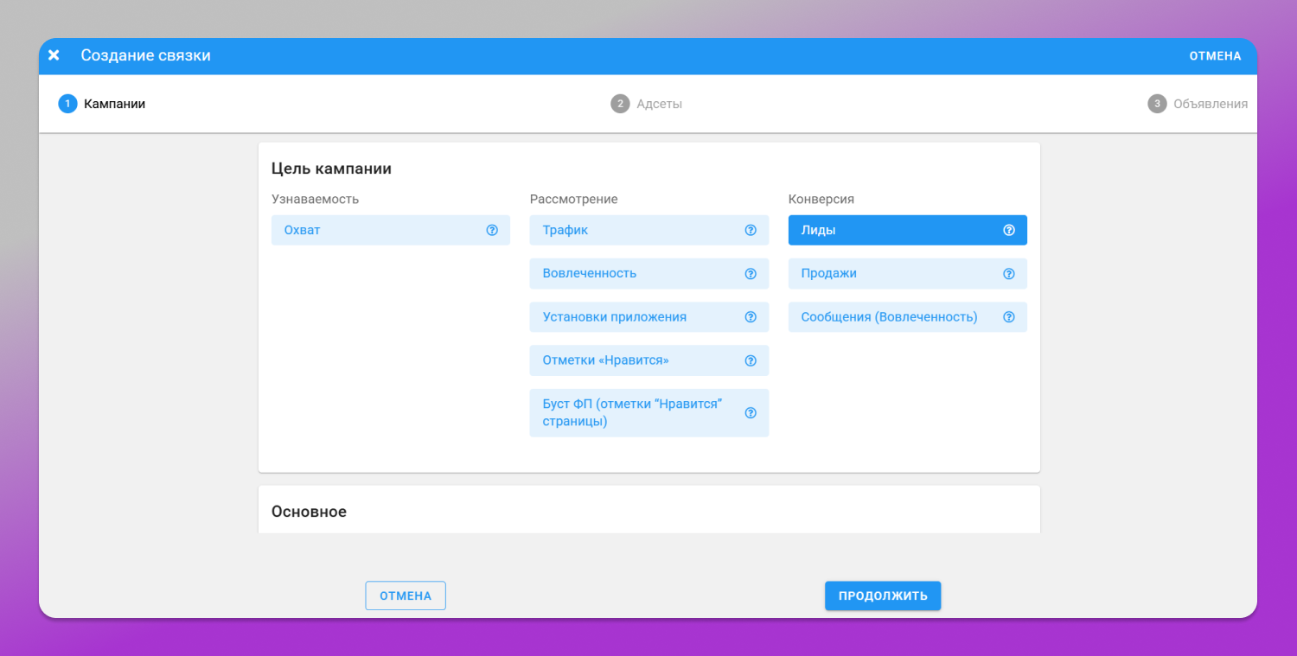Click ОТМЕНА in the blue header
Screen dimensions: 1297x656
point(1215,56)
